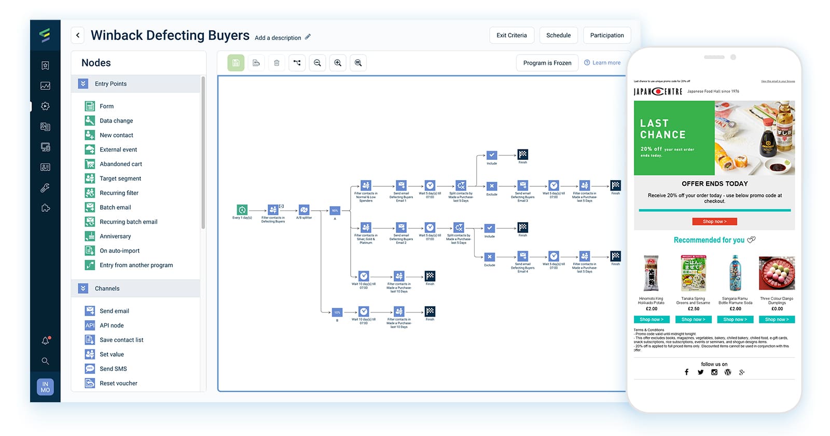Select the Send SMS node
Screen dimensions: 830x436
point(106,369)
